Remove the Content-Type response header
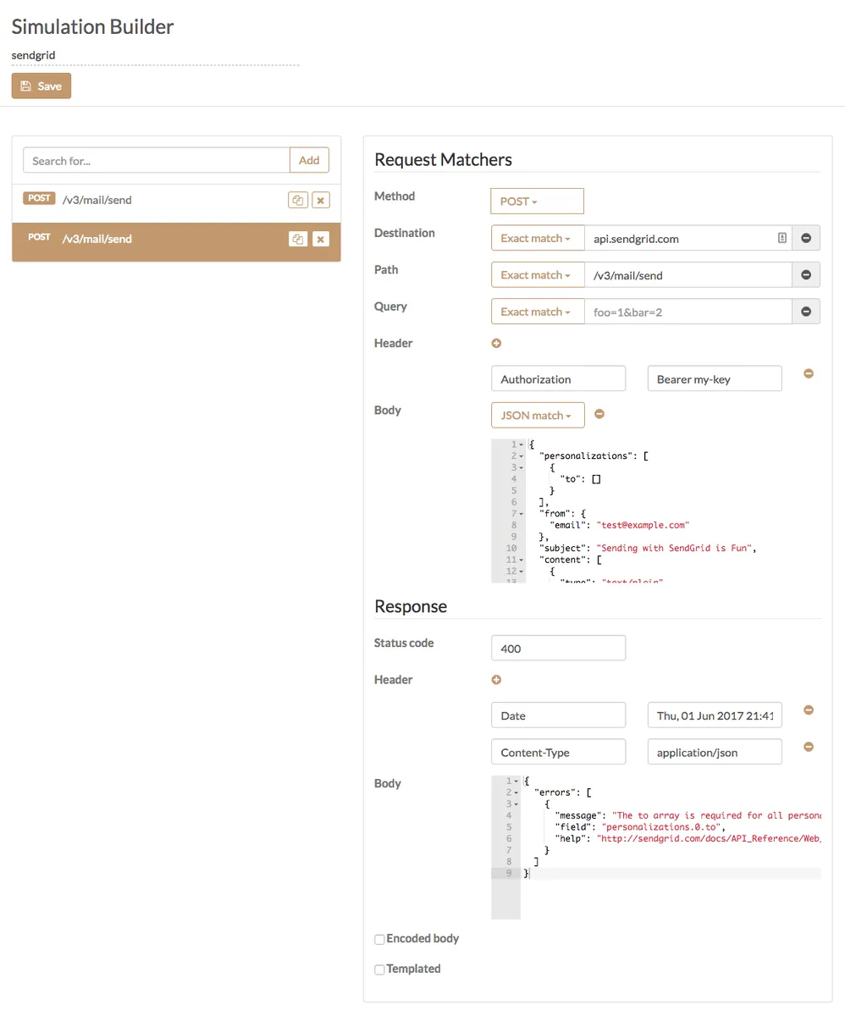The height and width of the screenshot is (1016, 845). tap(808, 746)
